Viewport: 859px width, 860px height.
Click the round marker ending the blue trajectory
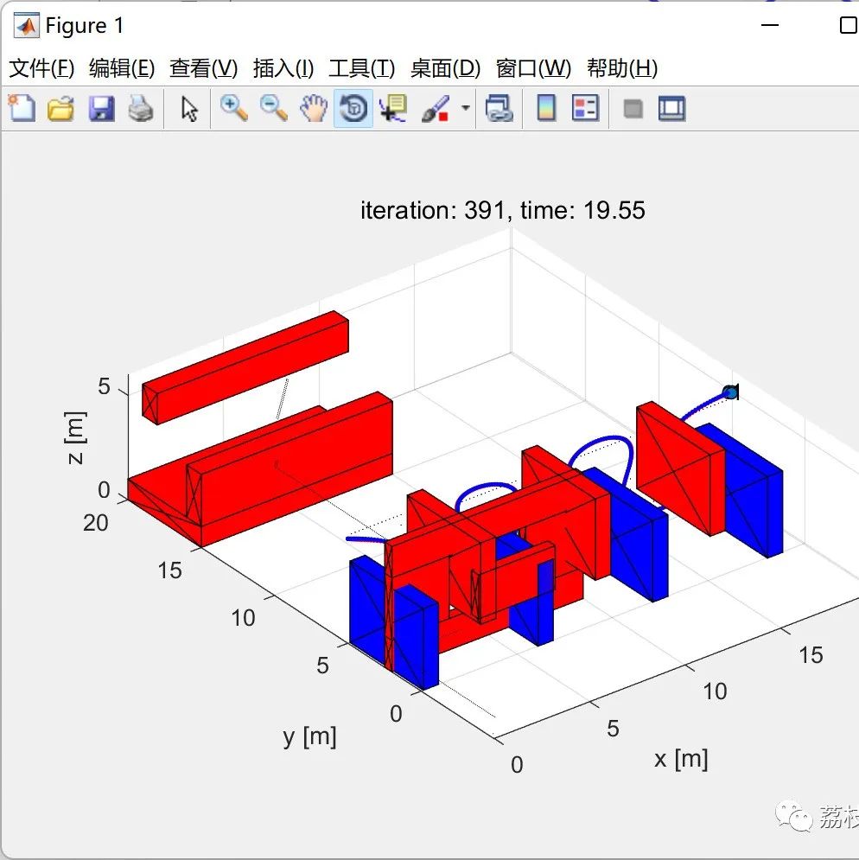point(730,392)
